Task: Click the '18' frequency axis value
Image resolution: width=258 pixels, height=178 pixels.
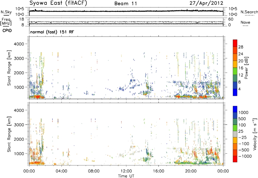Action: pos(22,19)
